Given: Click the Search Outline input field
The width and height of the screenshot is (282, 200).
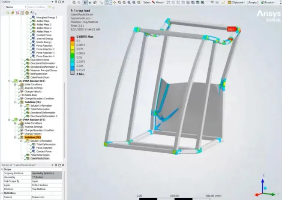Looking at the screenshot, I should pyautogui.click(x=38, y=7).
